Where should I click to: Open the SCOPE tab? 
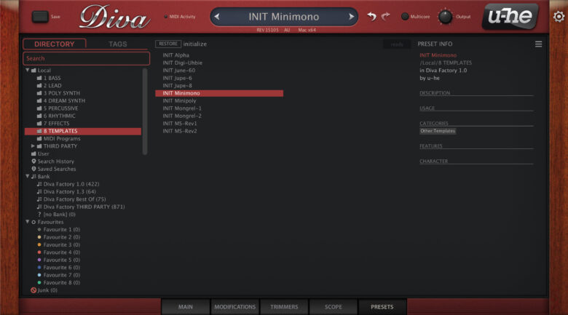[334, 307]
